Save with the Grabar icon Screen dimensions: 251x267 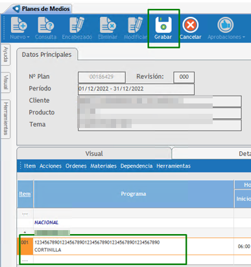[163, 25]
